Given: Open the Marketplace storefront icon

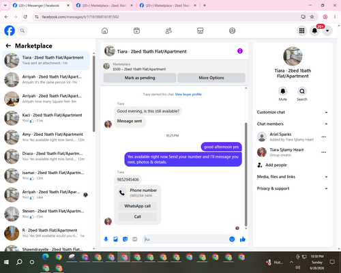Looking at the screenshot, I should (201, 31).
